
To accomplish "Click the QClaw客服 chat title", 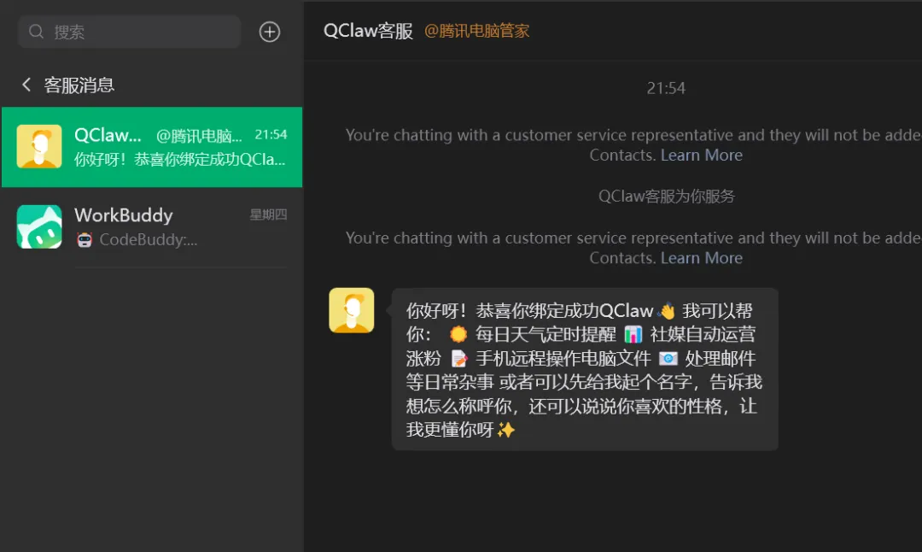I will (x=368, y=31).
